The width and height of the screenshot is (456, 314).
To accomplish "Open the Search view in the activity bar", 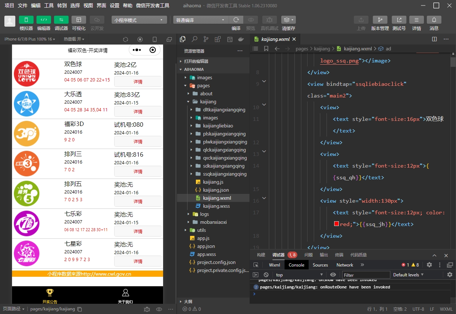I will 194,39.
